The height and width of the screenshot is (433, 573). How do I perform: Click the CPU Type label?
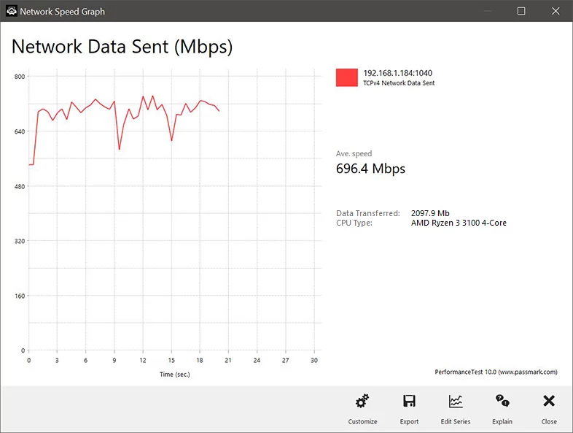[x=354, y=223]
